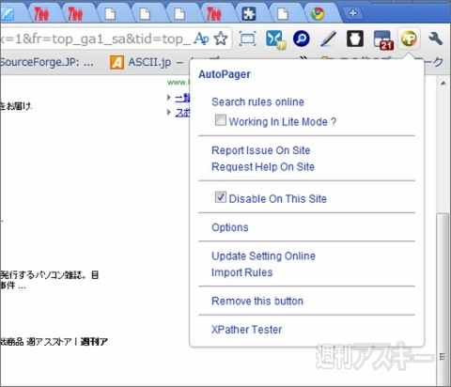
Task: Click the AutoPager title in the popup
Action: [225, 74]
